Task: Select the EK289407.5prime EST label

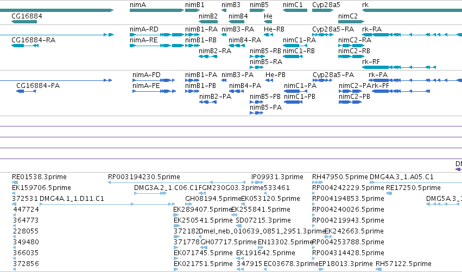Action: click(203, 210)
